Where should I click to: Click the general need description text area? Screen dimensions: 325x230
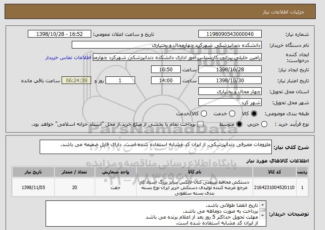[x=156, y=147]
